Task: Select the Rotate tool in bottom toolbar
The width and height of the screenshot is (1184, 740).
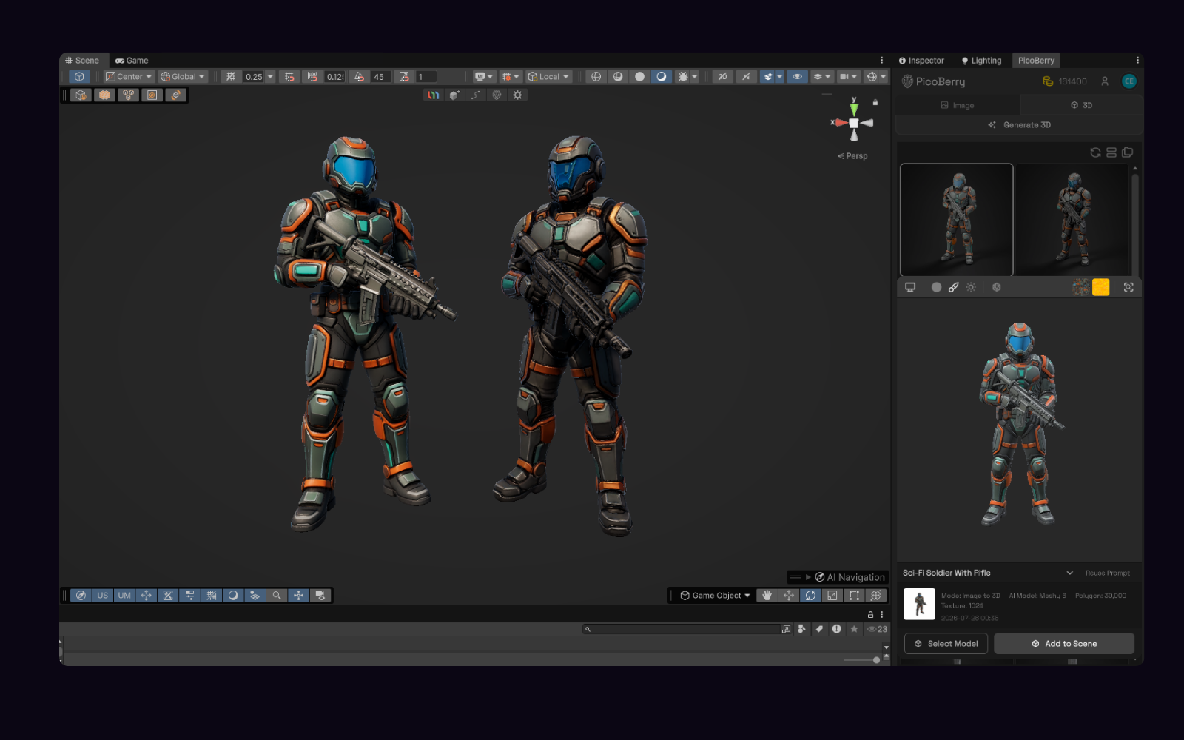Action: pyautogui.click(x=810, y=595)
